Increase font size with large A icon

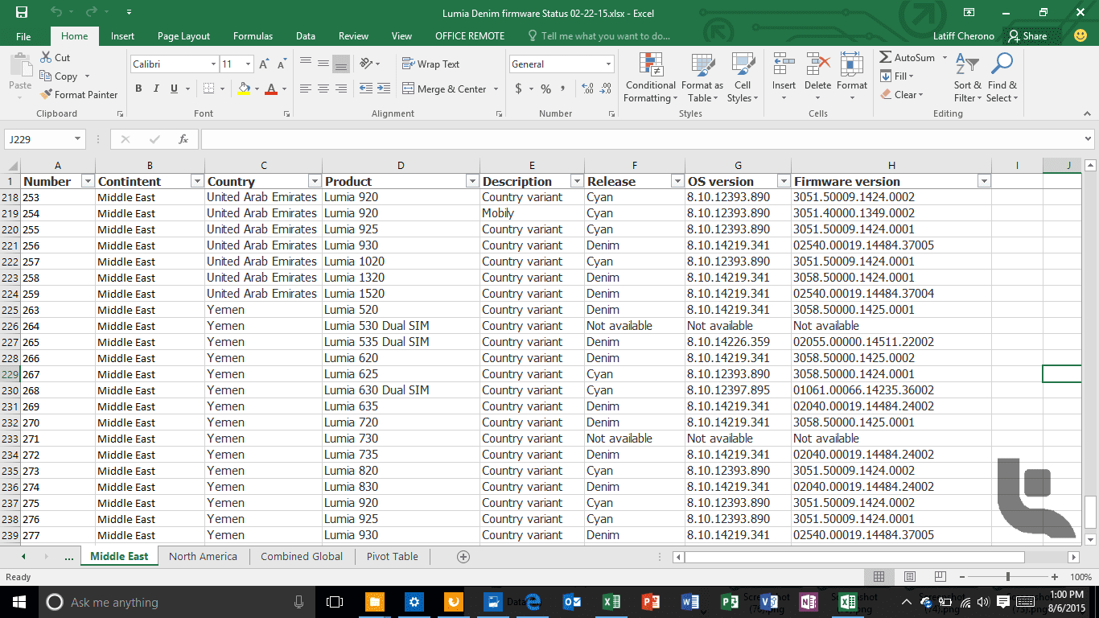click(x=265, y=64)
